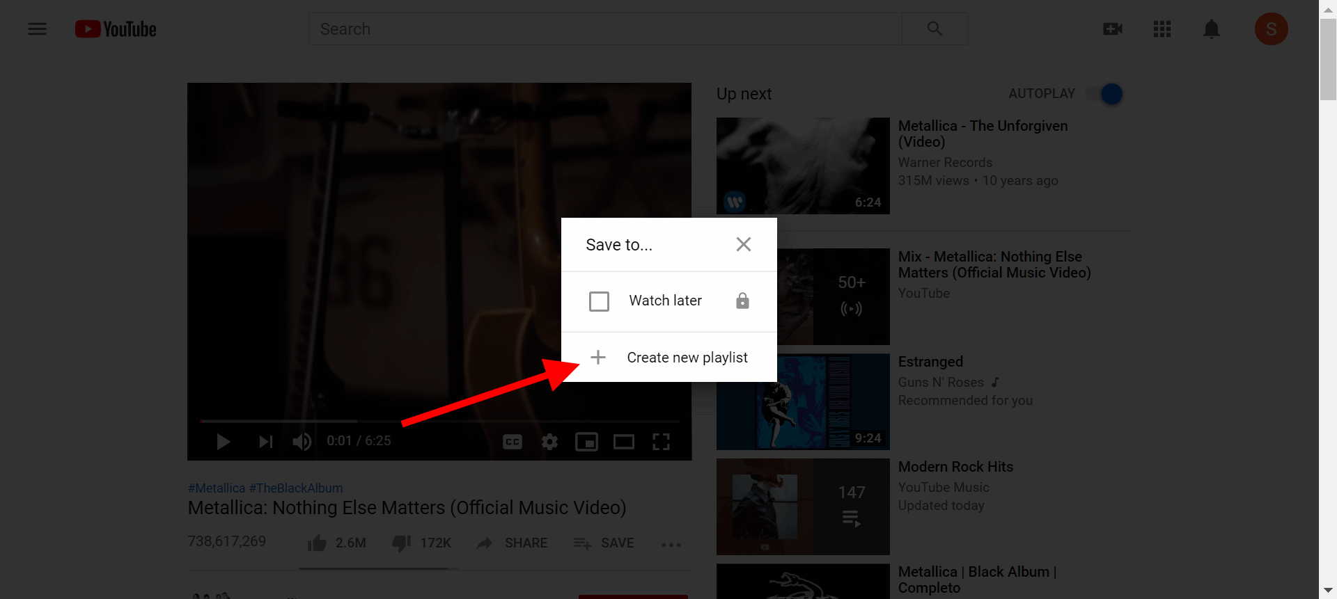The image size is (1337, 599).
Task: Open the hamburger guide menu
Action: click(38, 29)
